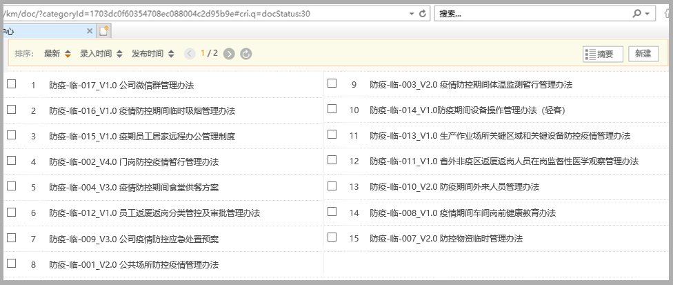
Task: Click the search magnifier icon
Action: 636,14
